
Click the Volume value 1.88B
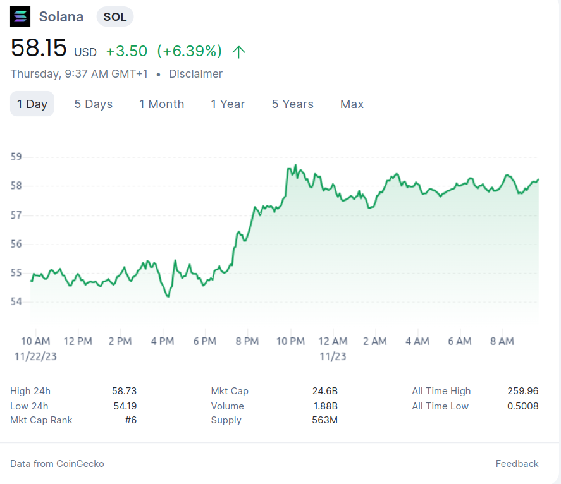(x=325, y=406)
